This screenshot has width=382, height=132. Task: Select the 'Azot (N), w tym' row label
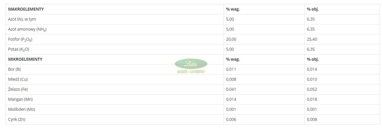pos(22,19)
